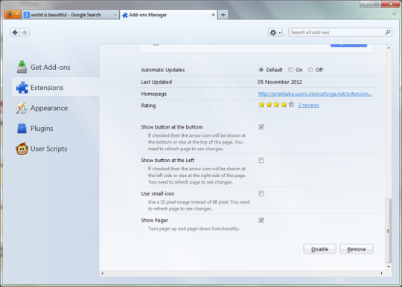Image resolution: width=402 pixels, height=287 pixels.
Task: Click the fifth grey rating star
Action: click(x=291, y=104)
